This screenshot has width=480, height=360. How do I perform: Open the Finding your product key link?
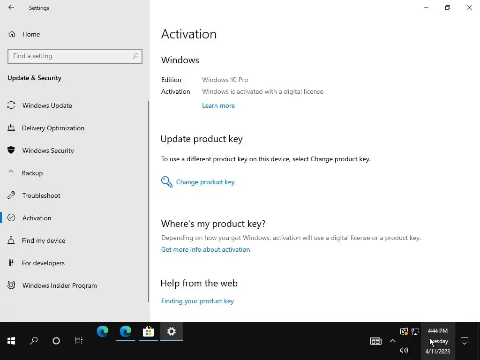tap(197, 301)
